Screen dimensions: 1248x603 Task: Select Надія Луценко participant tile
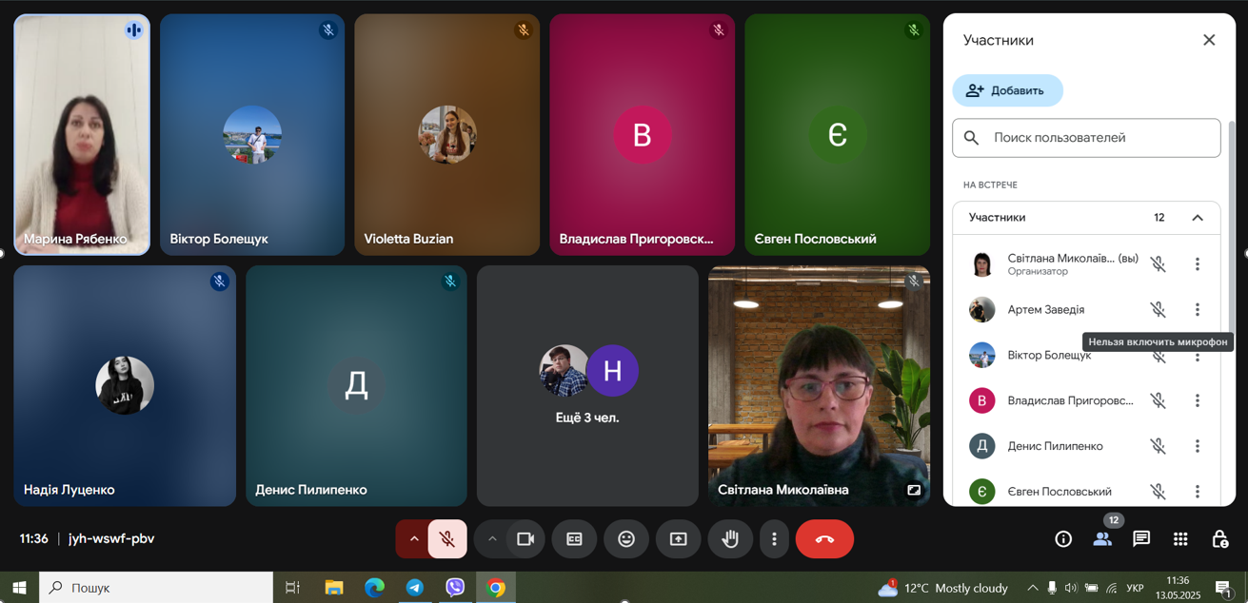coord(125,385)
